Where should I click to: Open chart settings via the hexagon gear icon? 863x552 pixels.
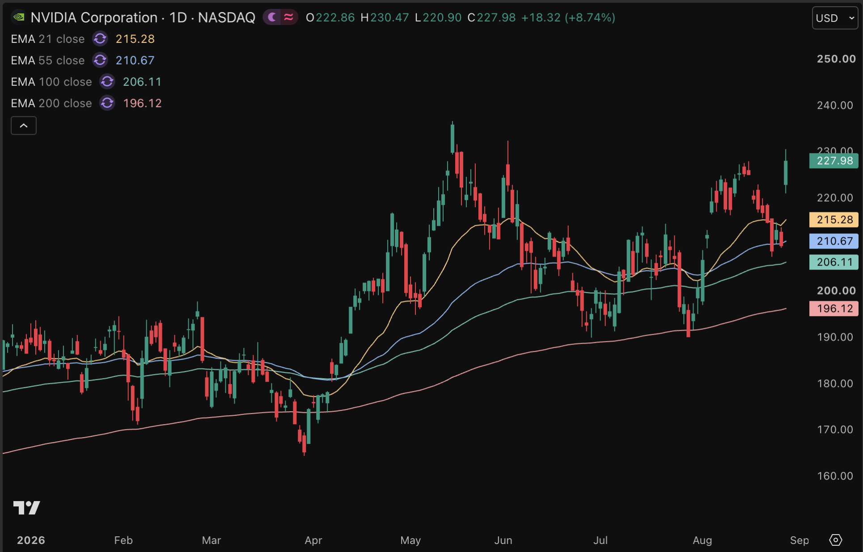(x=835, y=540)
